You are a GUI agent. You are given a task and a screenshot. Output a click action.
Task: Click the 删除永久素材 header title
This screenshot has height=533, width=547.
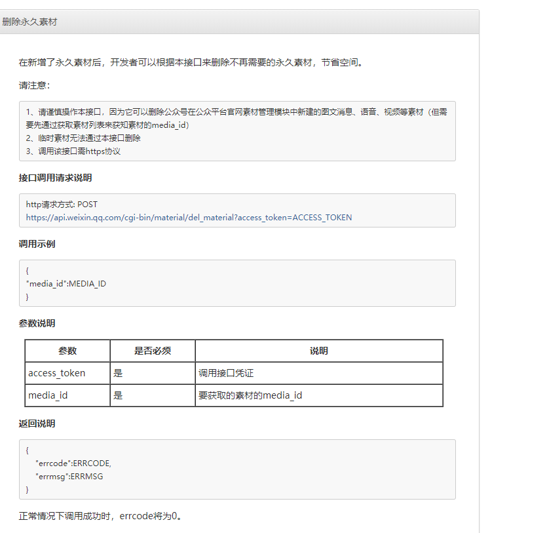click(x=29, y=22)
